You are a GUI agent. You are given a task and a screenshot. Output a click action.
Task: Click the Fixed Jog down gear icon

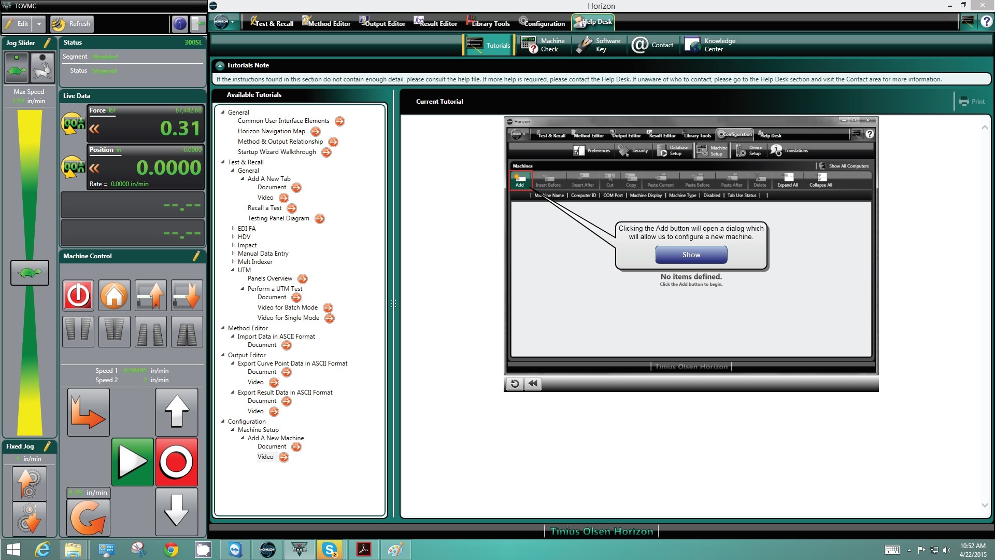[x=30, y=519]
